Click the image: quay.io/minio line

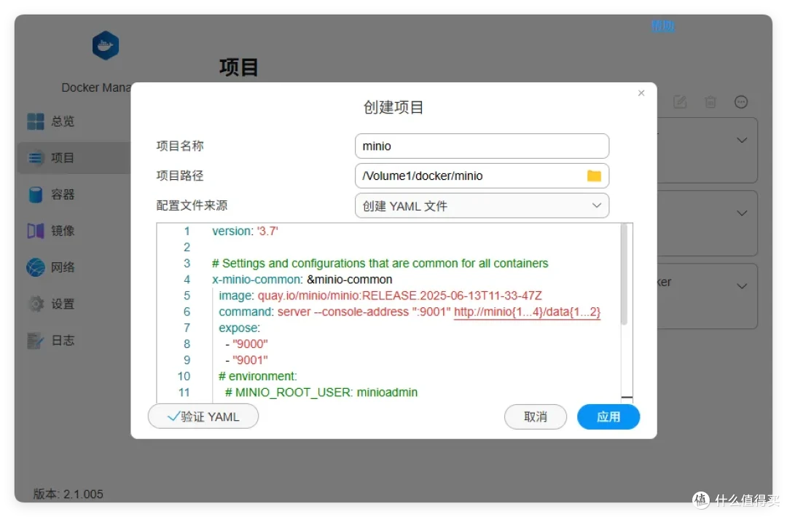pyautogui.click(x=380, y=296)
